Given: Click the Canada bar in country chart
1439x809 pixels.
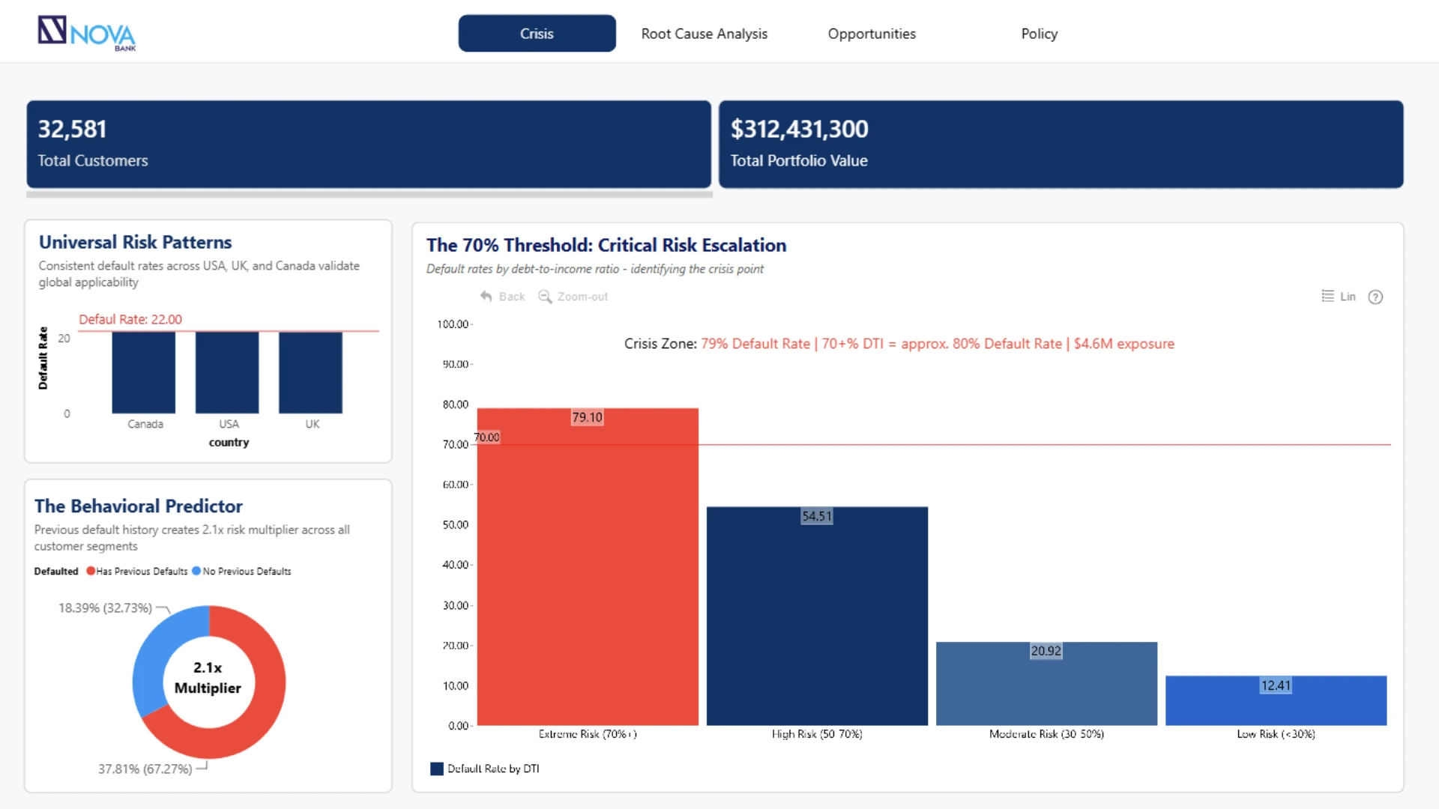Looking at the screenshot, I should click(144, 373).
